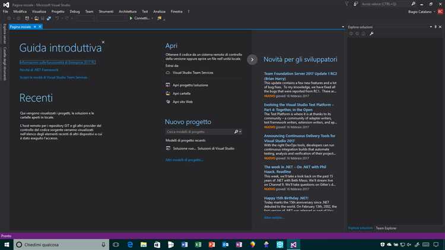
Task: Open the Team menu
Action: 89,12
